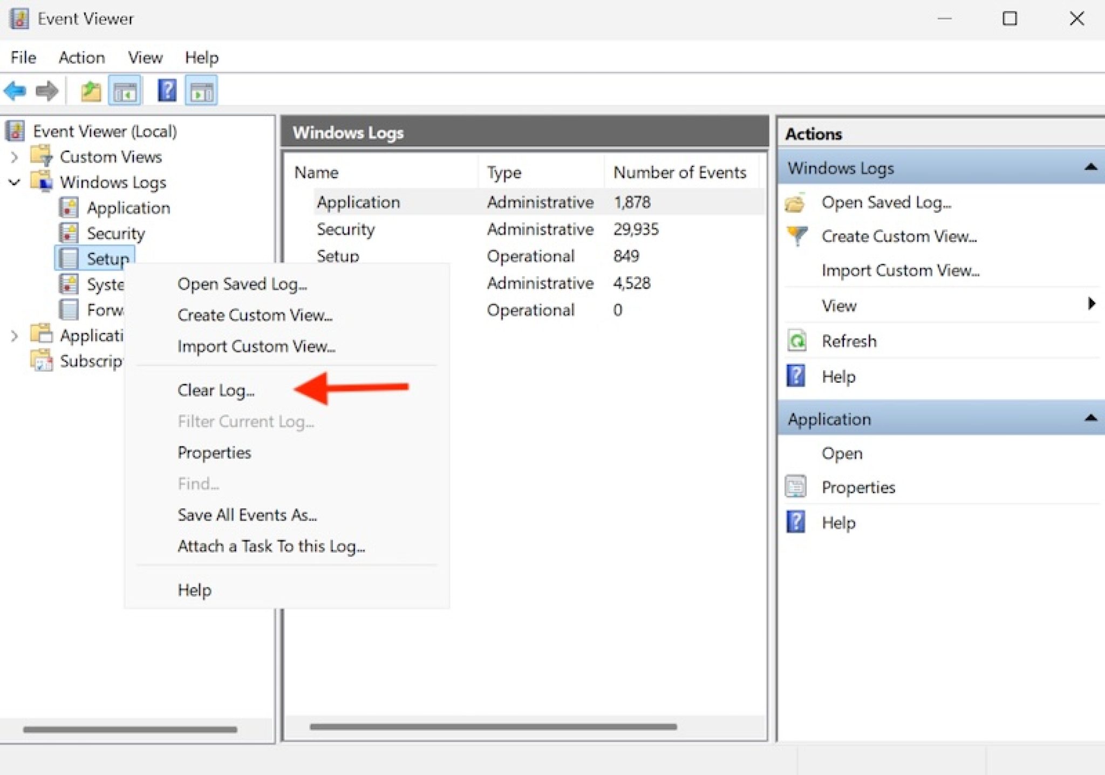Expand the Applications and Services node
This screenshot has width=1105, height=775.
(15, 336)
